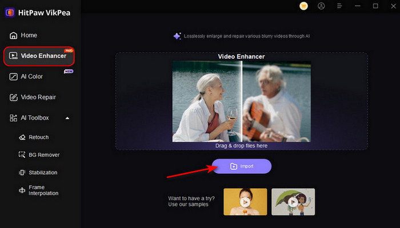
Task: Click the folder icon on Import
Action: click(x=234, y=166)
